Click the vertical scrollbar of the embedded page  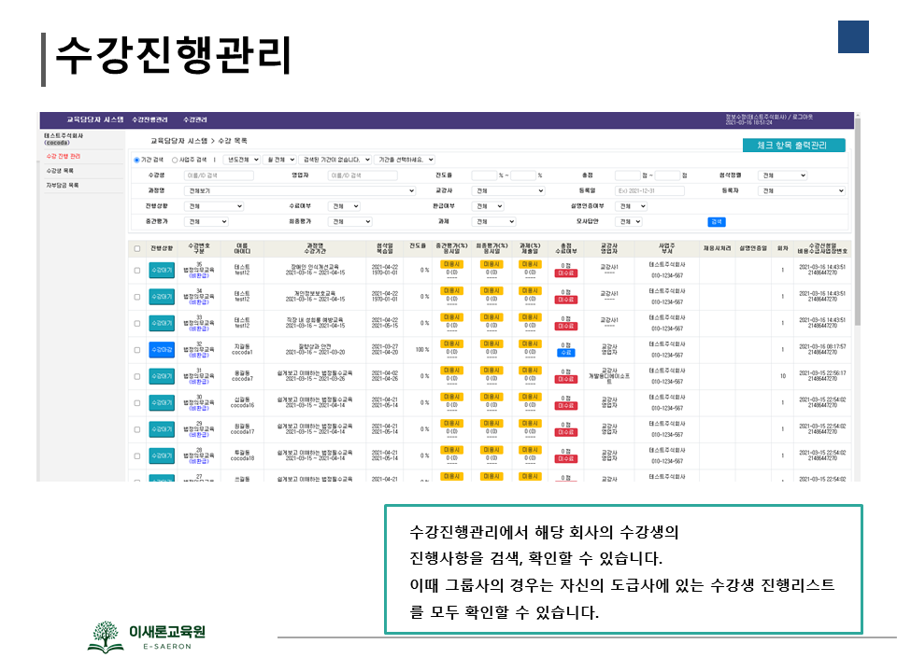click(857, 223)
